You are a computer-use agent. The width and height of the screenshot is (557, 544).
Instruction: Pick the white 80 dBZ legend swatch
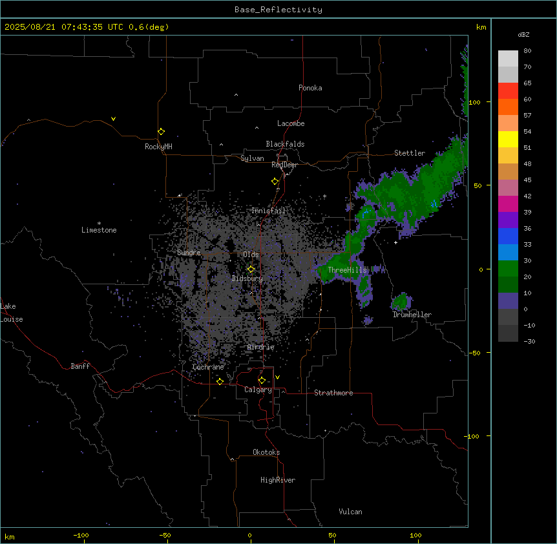point(508,59)
